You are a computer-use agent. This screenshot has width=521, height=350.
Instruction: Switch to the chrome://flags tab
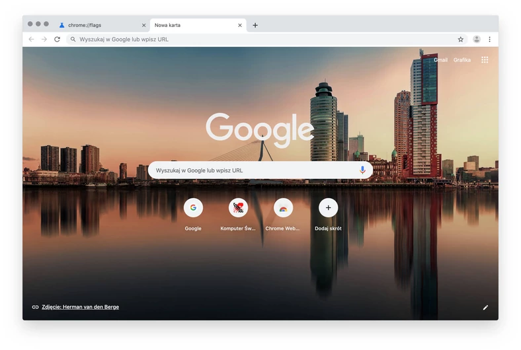[x=102, y=25]
